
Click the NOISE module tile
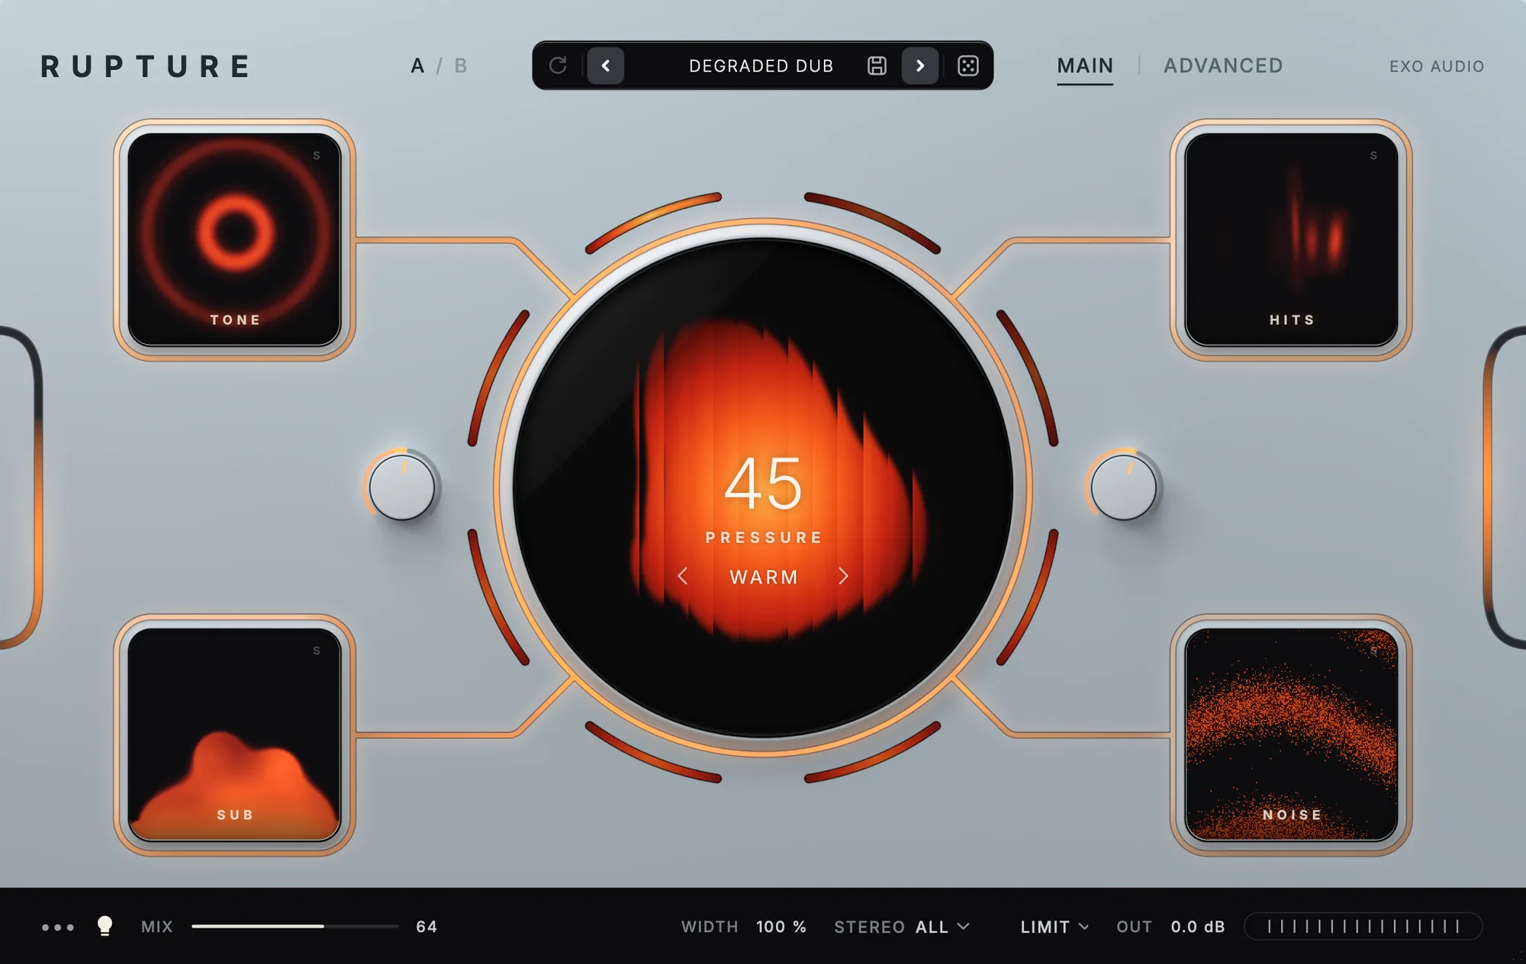coord(1291,734)
